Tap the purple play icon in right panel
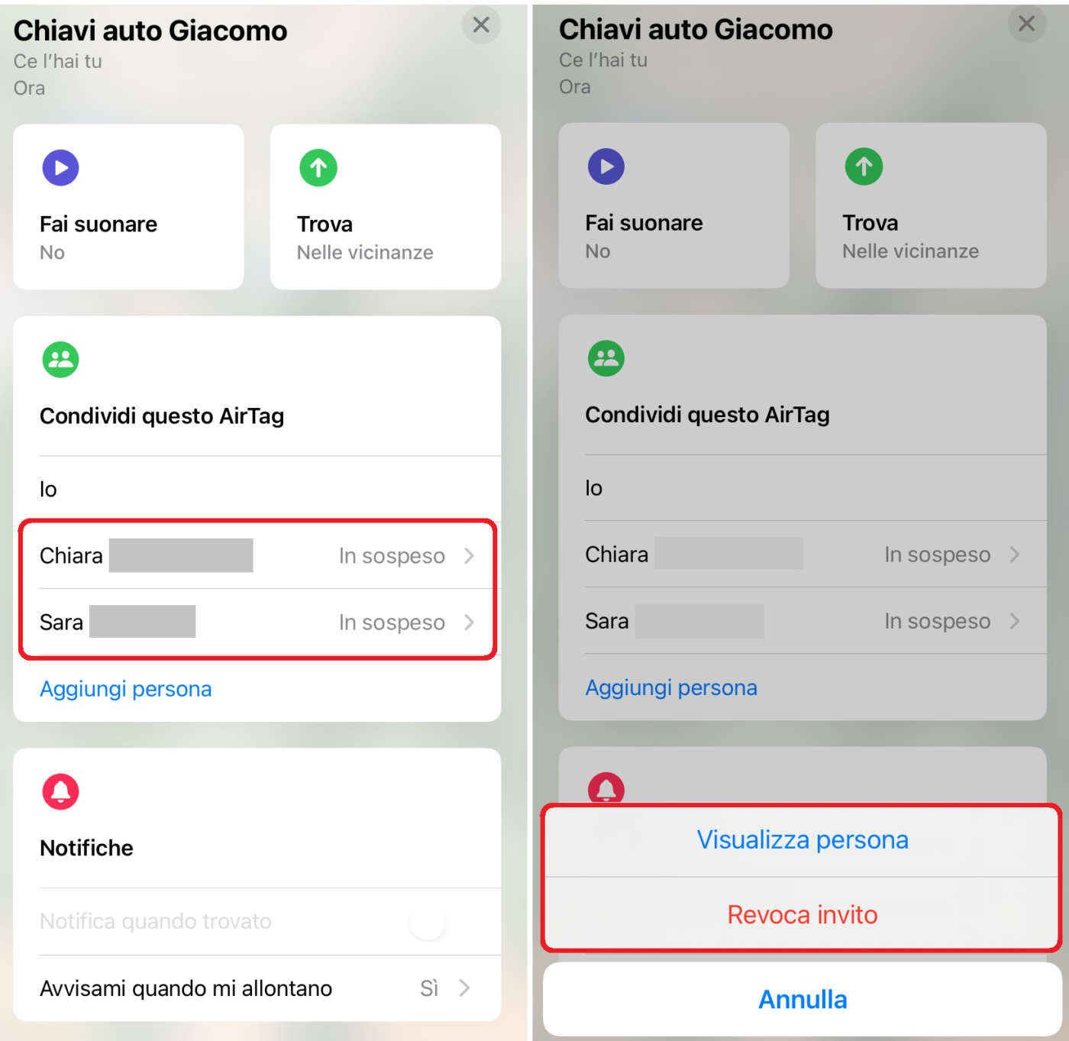Viewport: 1069px width, 1041px height. coord(606,166)
